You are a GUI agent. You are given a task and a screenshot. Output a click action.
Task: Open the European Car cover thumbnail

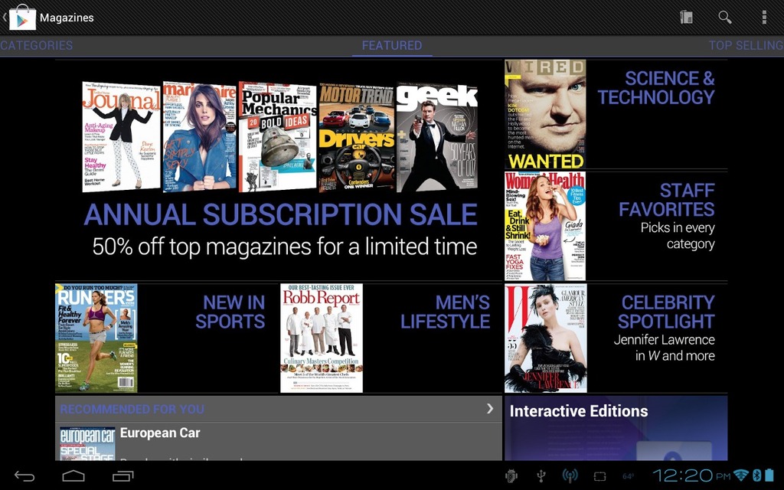click(87, 443)
